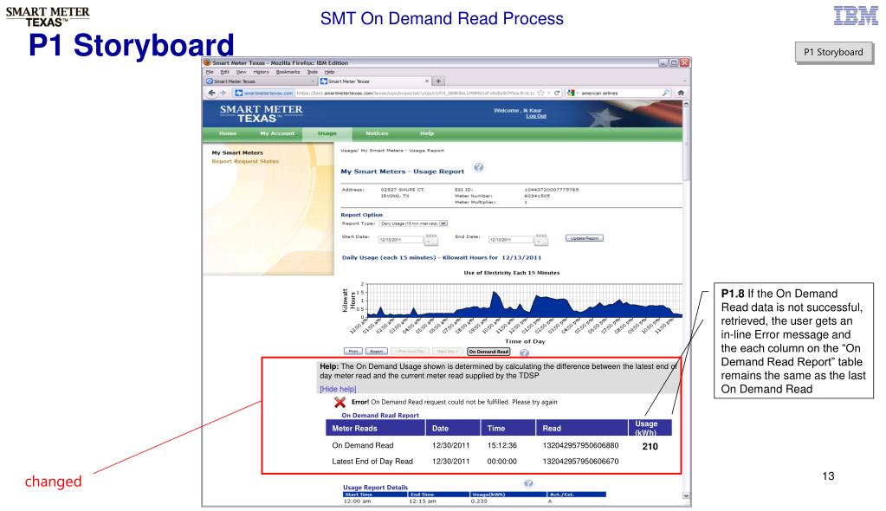Viewport: 886px width, 511px height.
Task: Open Report Request Status link
Action: [x=245, y=161]
